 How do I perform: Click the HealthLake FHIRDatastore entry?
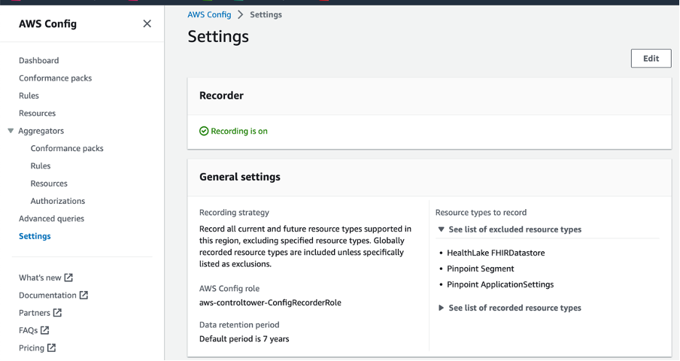496,253
